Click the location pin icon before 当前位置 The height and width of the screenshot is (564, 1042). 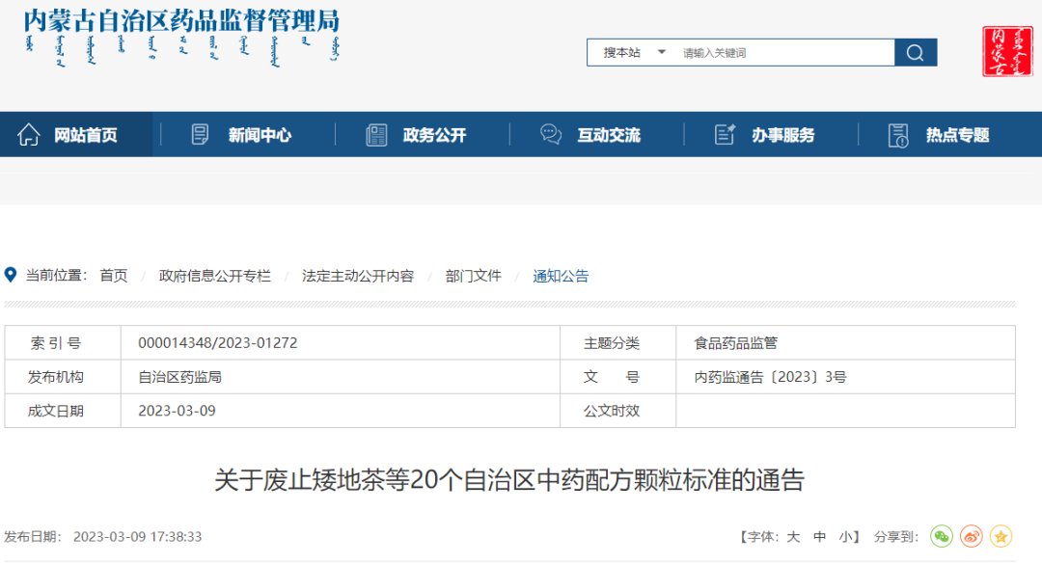click(x=12, y=274)
